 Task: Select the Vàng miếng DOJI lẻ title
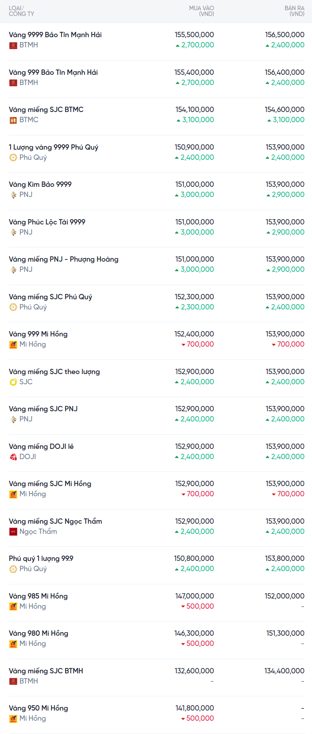click(41, 446)
